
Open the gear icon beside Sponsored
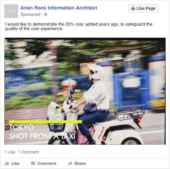pyautogui.click(x=46, y=15)
